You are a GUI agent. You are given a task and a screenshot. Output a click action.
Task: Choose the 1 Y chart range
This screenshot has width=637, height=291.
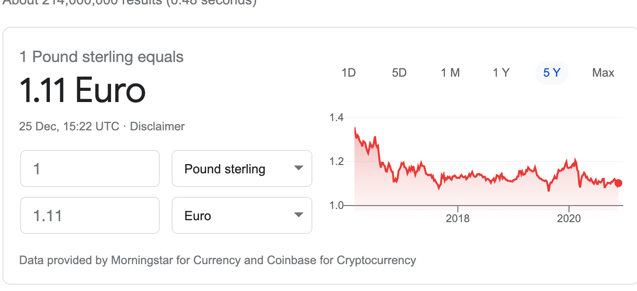tap(501, 73)
